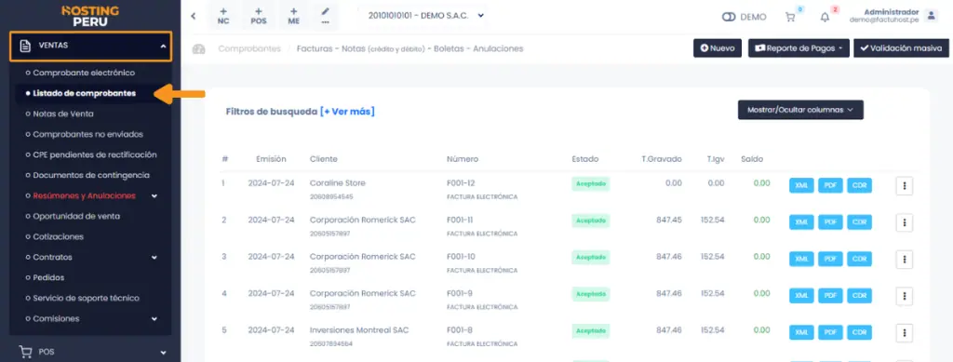The width and height of the screenshot is (953, 362).
Task: Open Pedidos menu item
Action: (48, 277)
